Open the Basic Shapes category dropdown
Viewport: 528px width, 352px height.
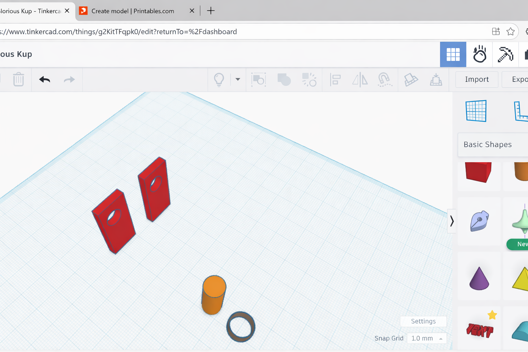click(493, 144)
